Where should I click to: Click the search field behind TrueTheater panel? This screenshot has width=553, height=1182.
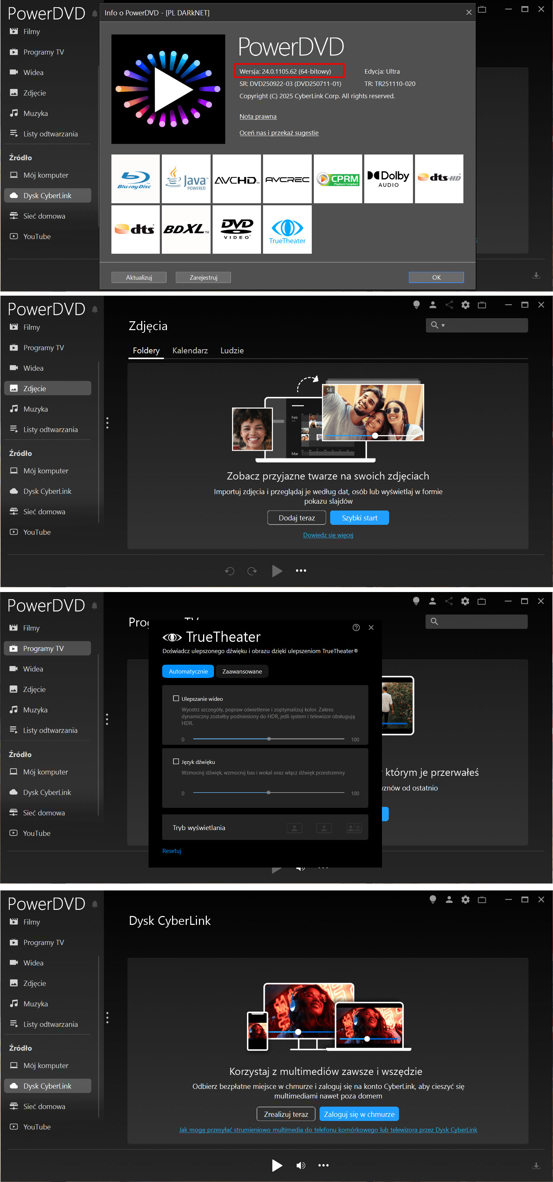click(476, 622)
